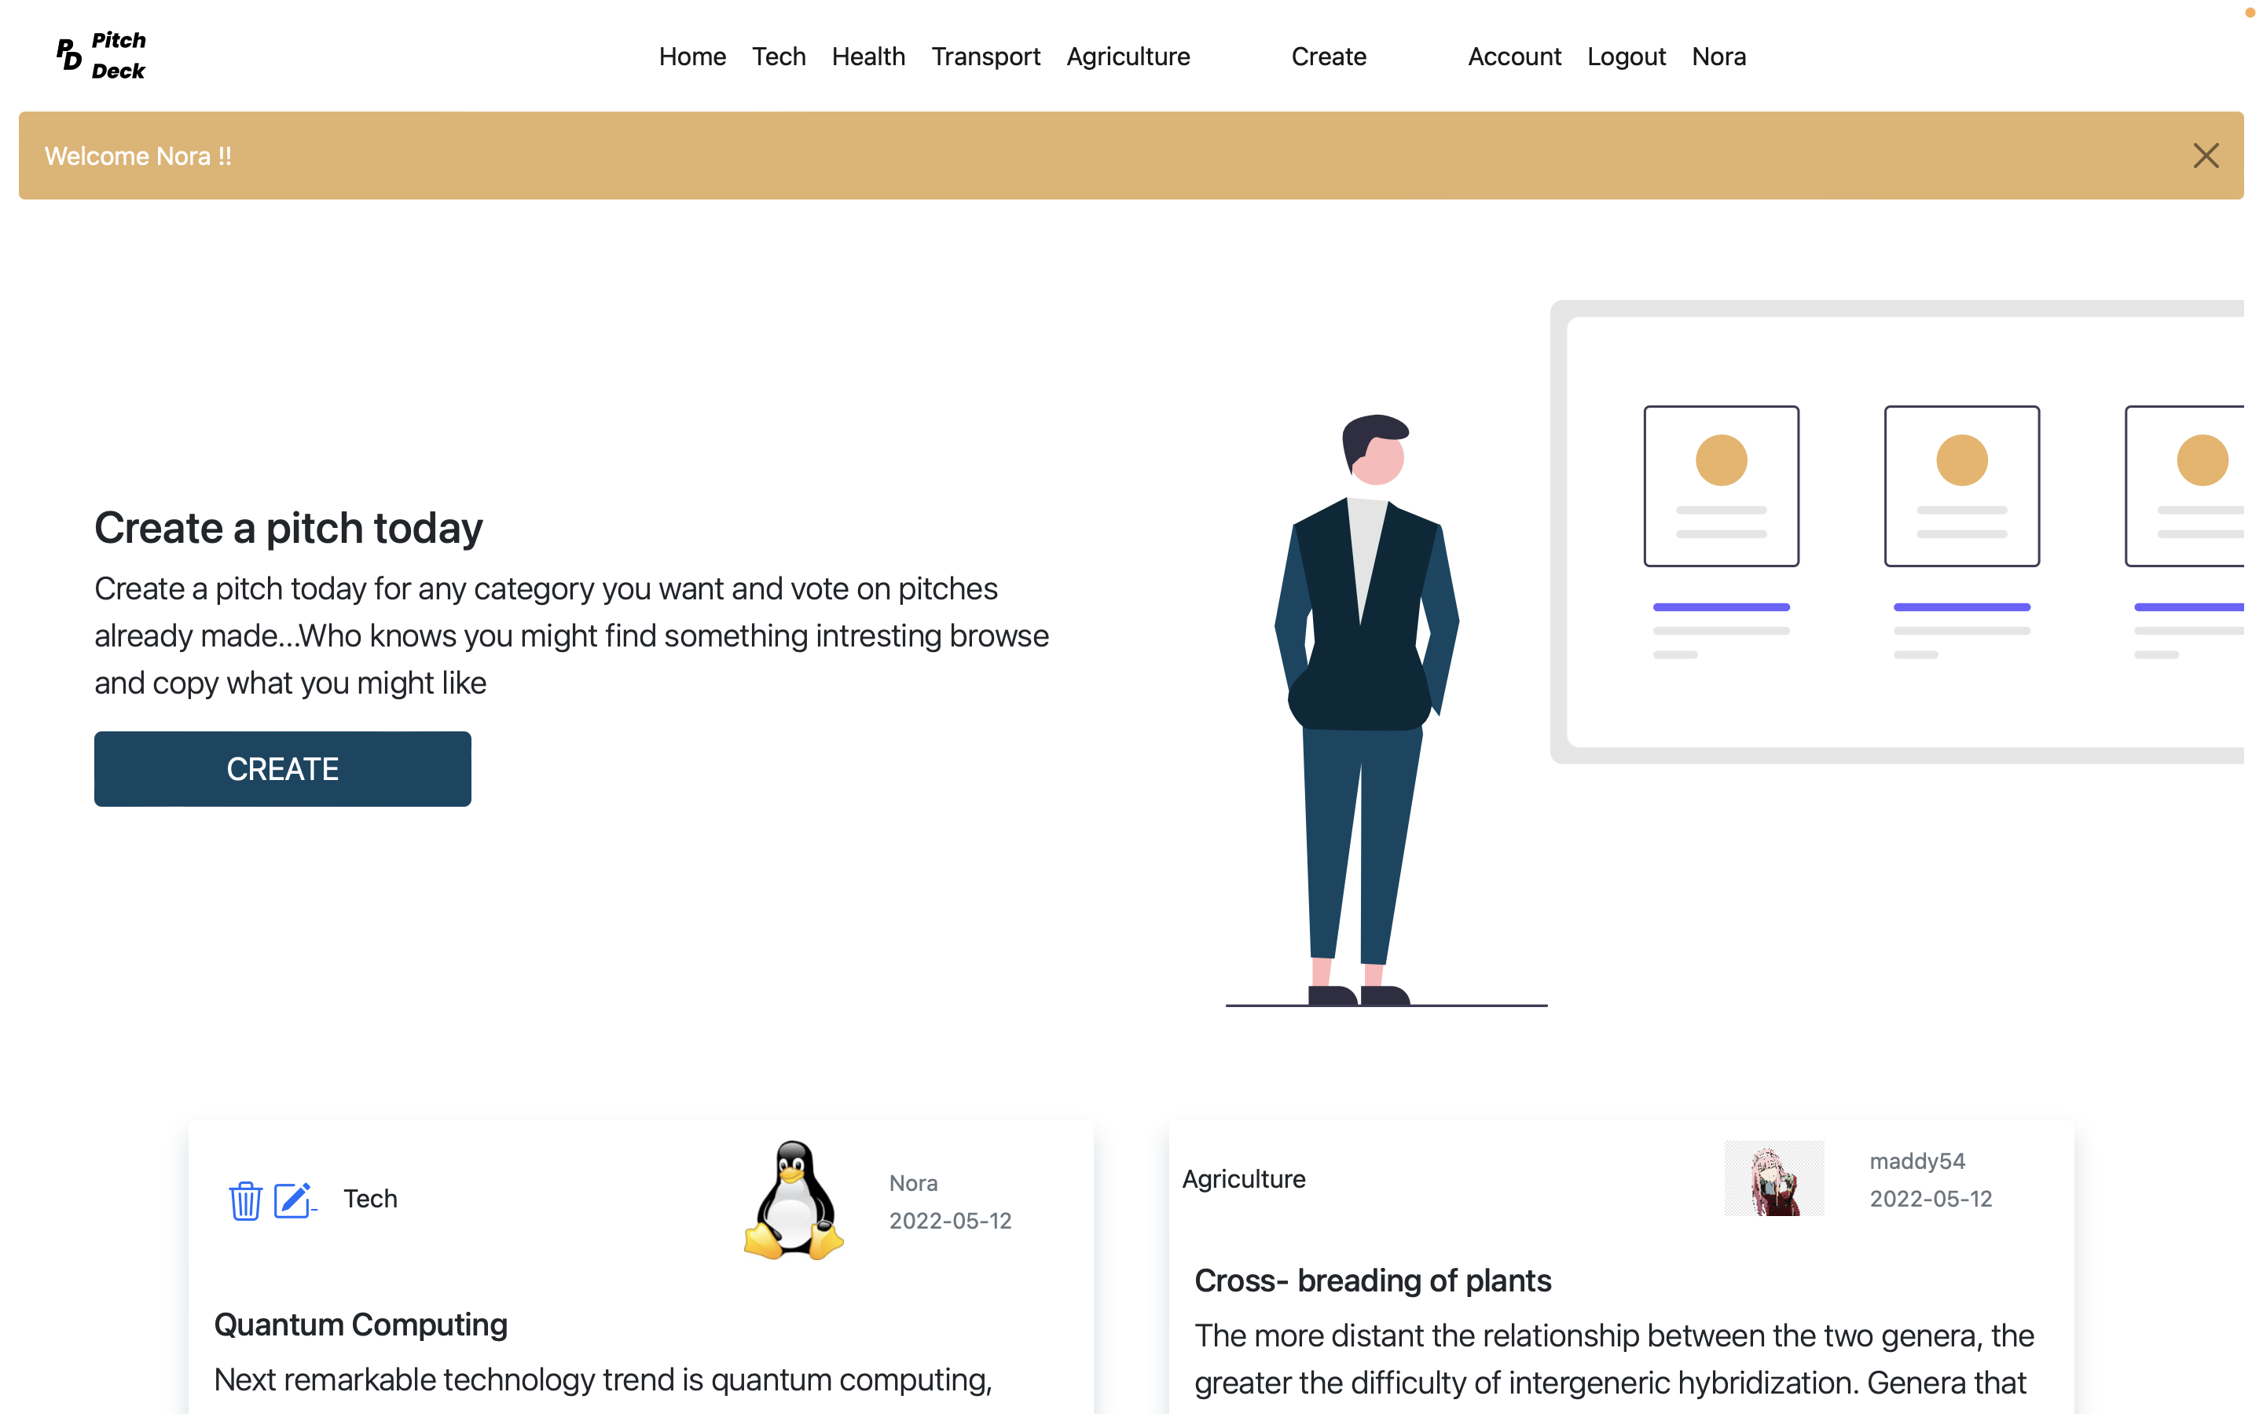The width and height of the screenshot is (2263, 1414).
Task: Click the Nora username in navbar
Action: [x=1718, y=56]
